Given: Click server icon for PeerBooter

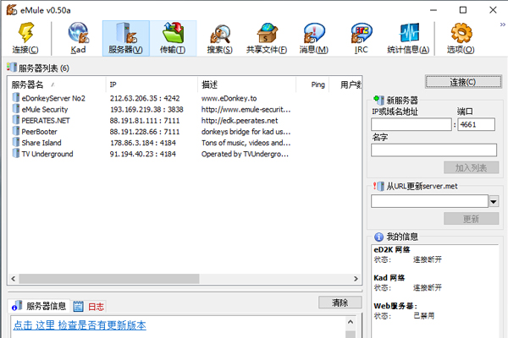Looking at the screenshot, I should 16,131.
